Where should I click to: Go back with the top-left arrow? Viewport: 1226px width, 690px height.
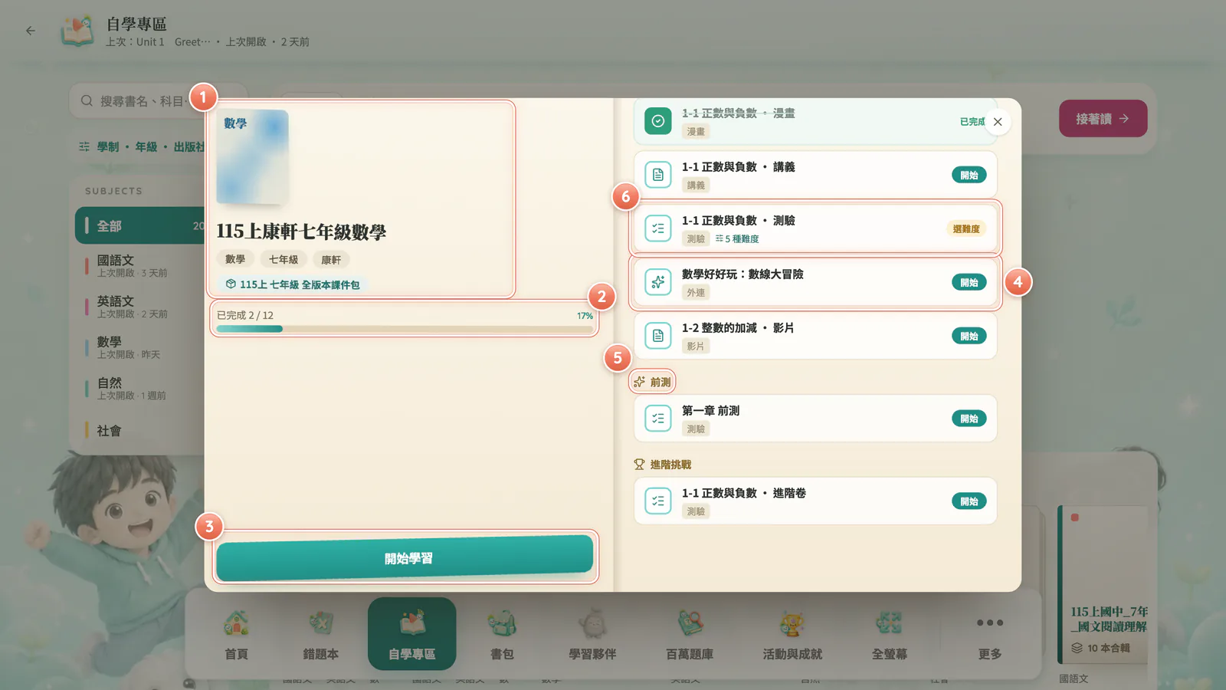coord(31,31)
